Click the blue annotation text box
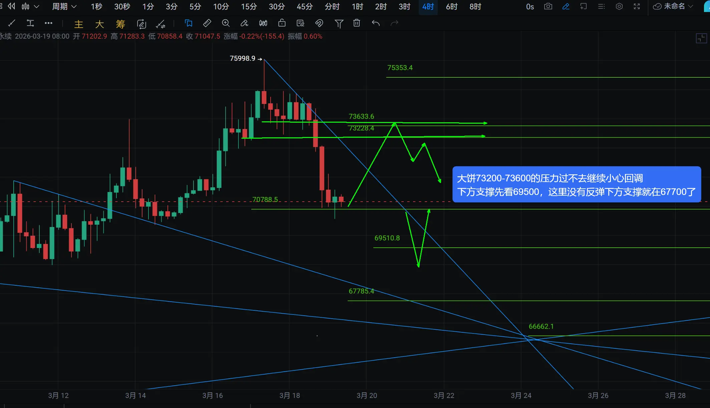Image resolution: width=710 pixels, height=408 pixels. 576,184
